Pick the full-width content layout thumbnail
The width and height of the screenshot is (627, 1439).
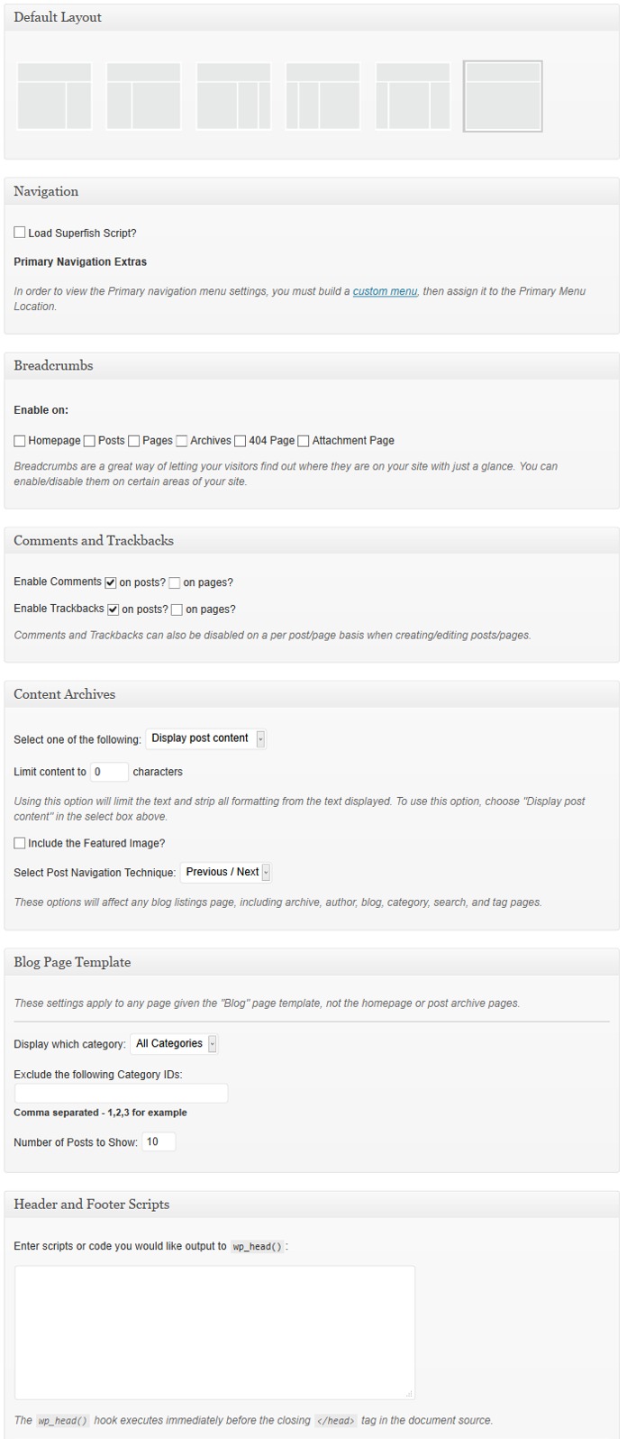tap(503, 96)
